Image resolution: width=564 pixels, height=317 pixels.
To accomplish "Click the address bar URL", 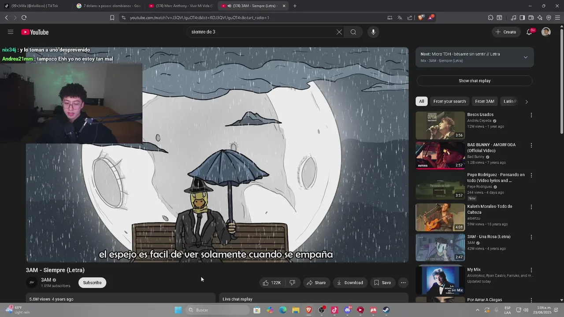I will coord(200,18).
